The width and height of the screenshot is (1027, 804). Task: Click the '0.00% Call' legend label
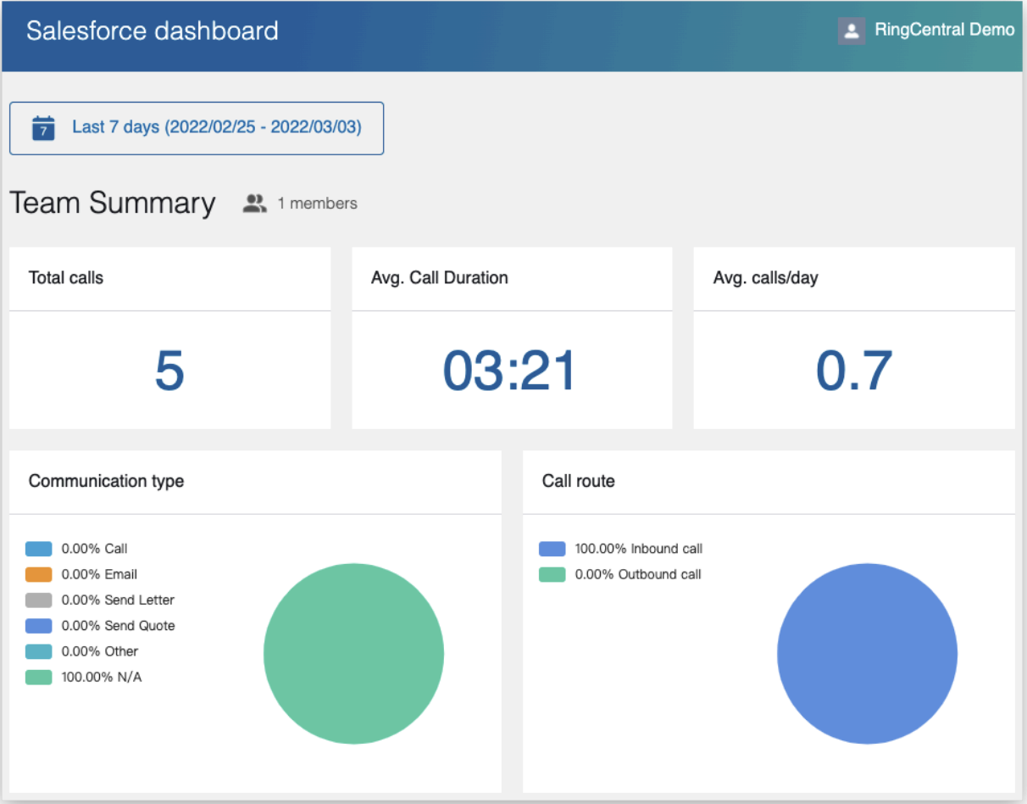(x=95, y=549)
